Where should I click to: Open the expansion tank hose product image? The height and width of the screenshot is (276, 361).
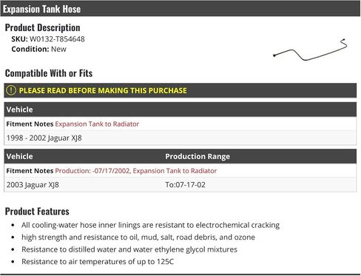pos(310,50)
